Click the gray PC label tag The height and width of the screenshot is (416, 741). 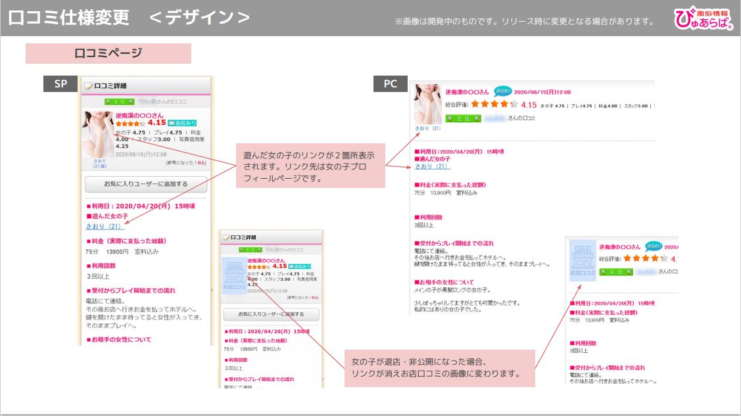(390, 83)
